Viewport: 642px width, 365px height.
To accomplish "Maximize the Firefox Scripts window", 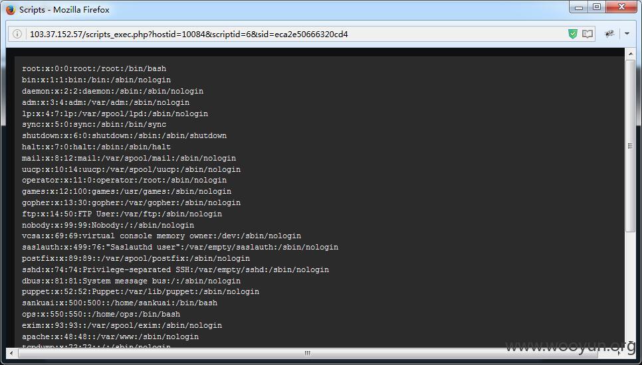I will (597, 7).
